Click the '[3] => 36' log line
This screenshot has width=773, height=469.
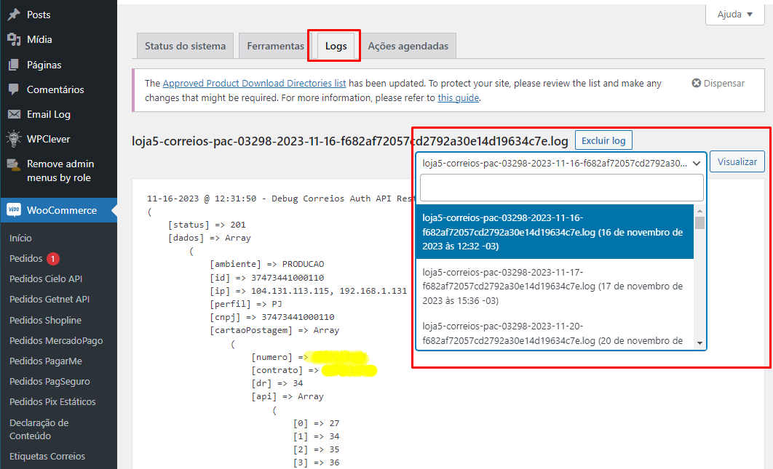[x=316, y=462]
